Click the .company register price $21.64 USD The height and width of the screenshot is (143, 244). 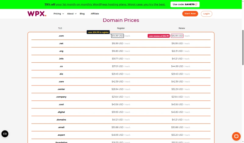point(117,97)
